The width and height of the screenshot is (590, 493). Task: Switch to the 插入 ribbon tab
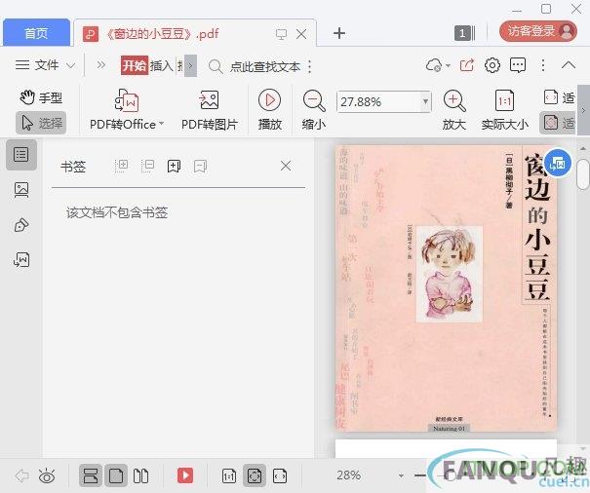point(162,66)
